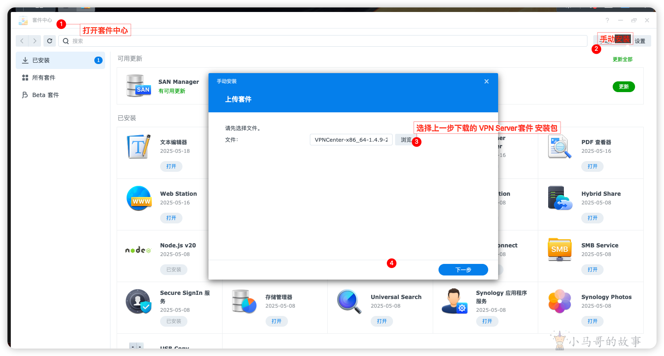Click 浏览 to choose a package file
664x356 pixels.
pos(406,140)
